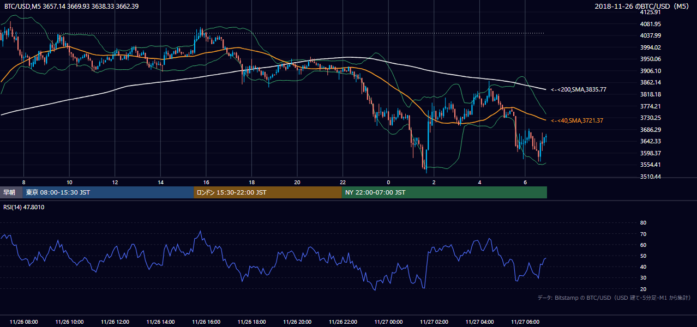Select the 東京 08:00-15:30 JST session band
This screenshot has height=327, width=697.
point(108,192)
